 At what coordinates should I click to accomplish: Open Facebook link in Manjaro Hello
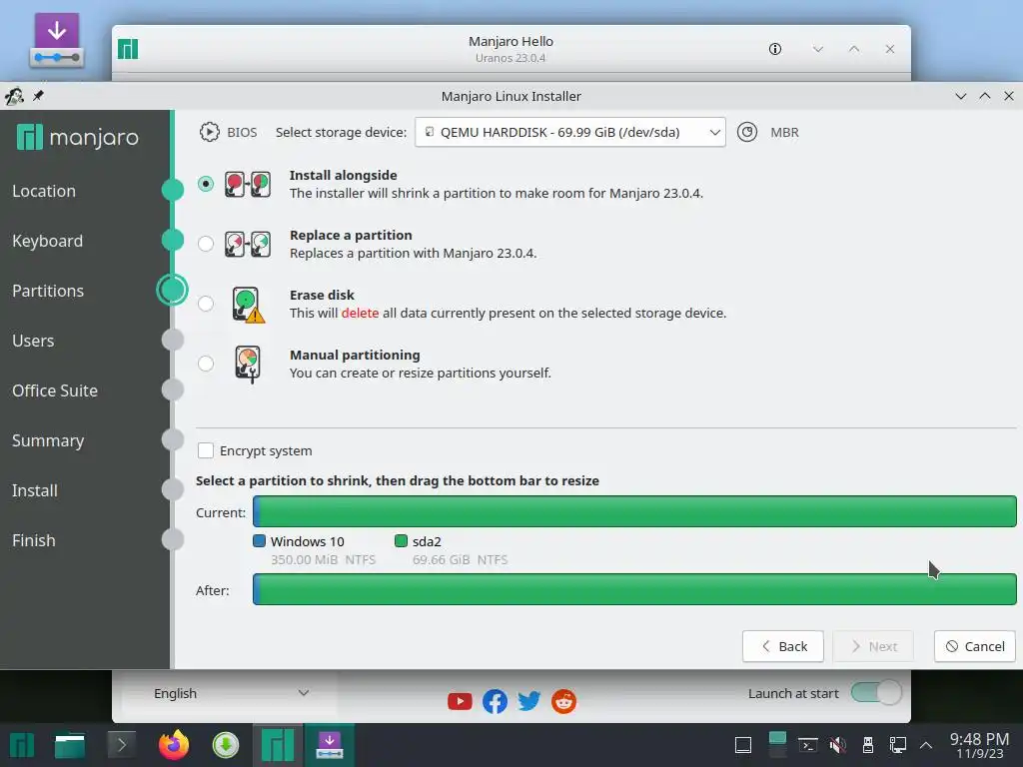pyautogui.click(x=495, y=701)
